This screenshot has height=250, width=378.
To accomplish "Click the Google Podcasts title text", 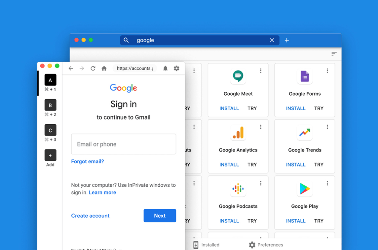I will (238, 206).
